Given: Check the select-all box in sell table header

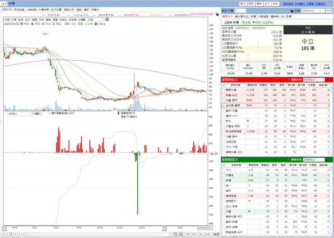Looking at the screenshot, I should tap(223, 165).
